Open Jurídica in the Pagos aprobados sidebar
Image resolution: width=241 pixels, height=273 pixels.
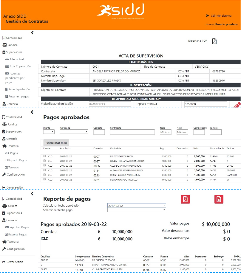(10, 124)
